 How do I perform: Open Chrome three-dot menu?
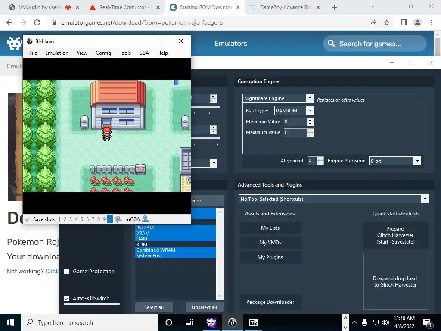[432, 22]
